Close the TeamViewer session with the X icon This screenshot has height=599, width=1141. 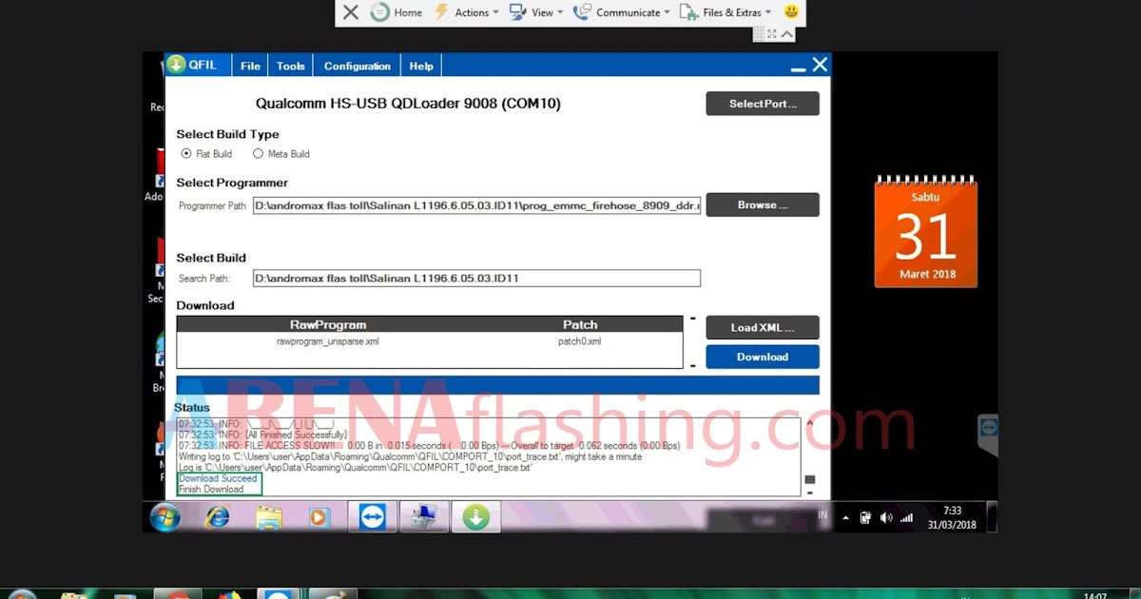coord(351,12)
